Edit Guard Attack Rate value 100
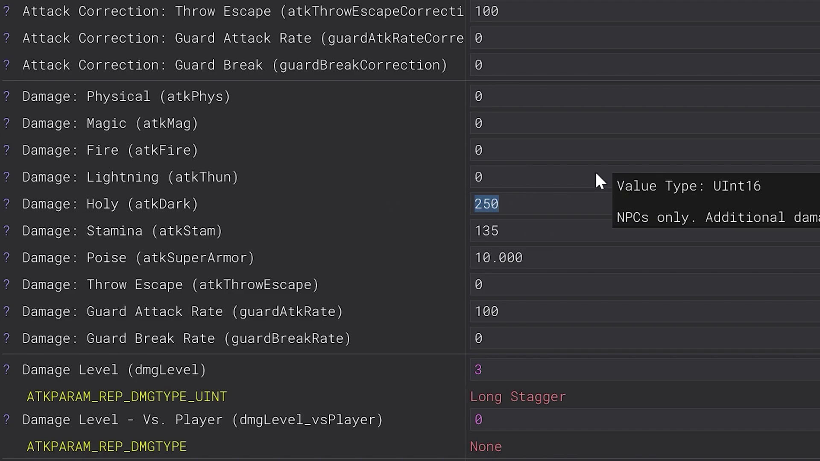Screen dimensions: 820x461 (486, 312)
